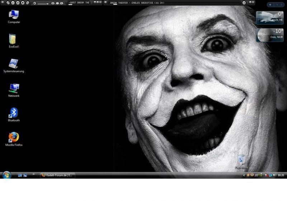Click the Dream Theater song title ticker
This screenshot has width=287, height=201.
pos(137,3)
